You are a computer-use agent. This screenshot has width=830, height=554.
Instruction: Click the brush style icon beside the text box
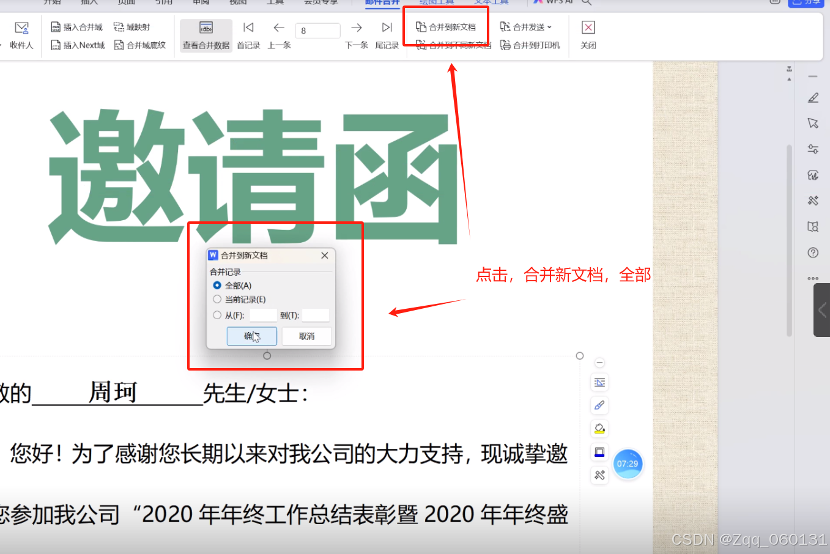tap(599, 405)
